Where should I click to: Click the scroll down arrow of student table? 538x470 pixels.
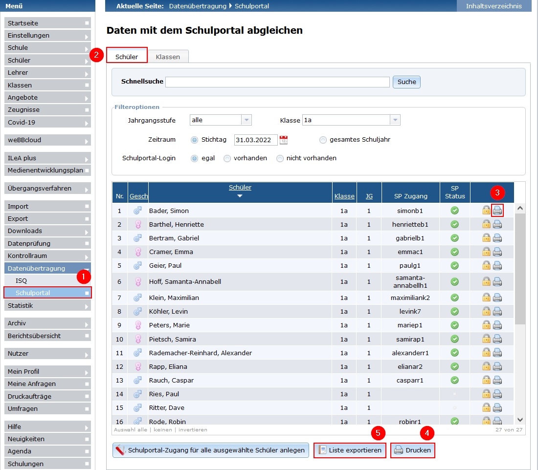click(520, 420)
